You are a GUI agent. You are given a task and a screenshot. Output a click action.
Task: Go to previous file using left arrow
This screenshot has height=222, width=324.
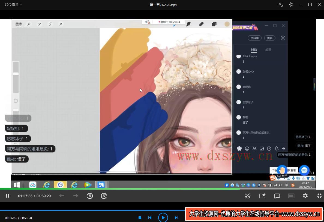coord(62,196)
